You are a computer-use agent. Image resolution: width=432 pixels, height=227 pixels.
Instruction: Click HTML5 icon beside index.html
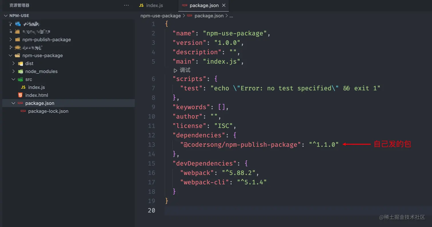[x=20, y=95]
